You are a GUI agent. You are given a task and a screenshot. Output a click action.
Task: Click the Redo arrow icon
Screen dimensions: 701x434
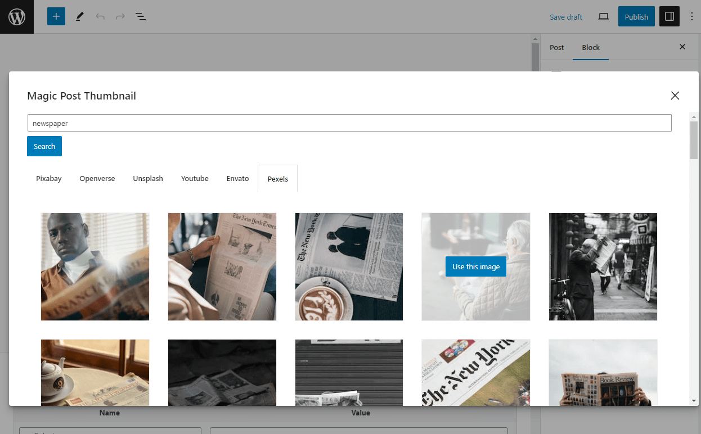point(120,17)
